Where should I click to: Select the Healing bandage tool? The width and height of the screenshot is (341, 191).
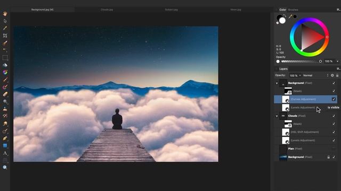coord(5,116)
